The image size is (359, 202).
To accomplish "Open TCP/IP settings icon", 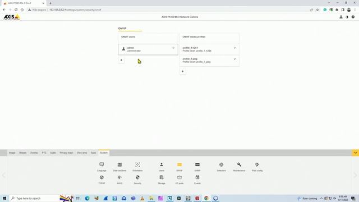I will tap(102, 180).
